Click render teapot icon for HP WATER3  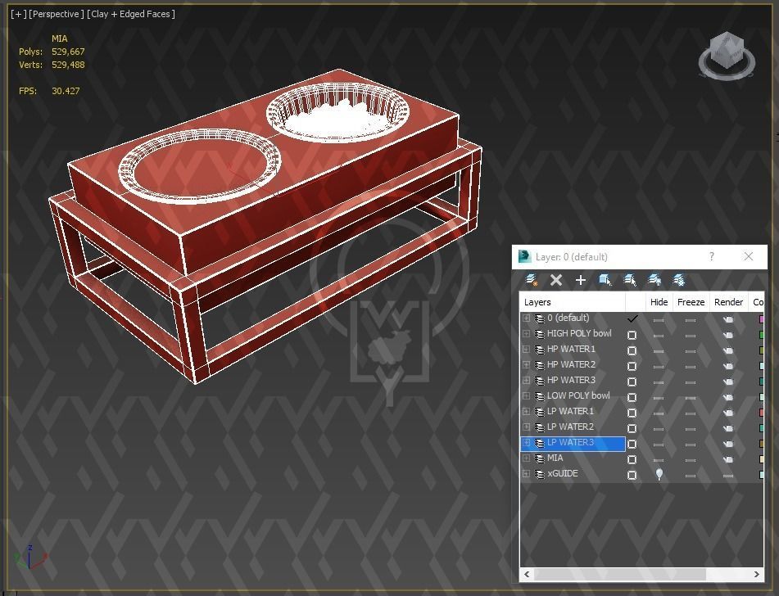click(728, 382)
